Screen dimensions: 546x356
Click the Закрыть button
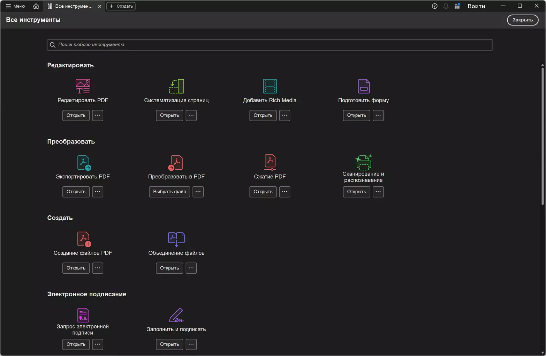coord(523,20)
